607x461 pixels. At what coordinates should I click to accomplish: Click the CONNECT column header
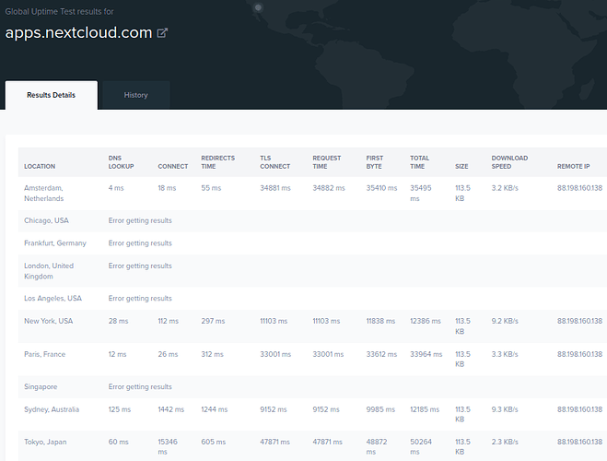click(172, 166)
